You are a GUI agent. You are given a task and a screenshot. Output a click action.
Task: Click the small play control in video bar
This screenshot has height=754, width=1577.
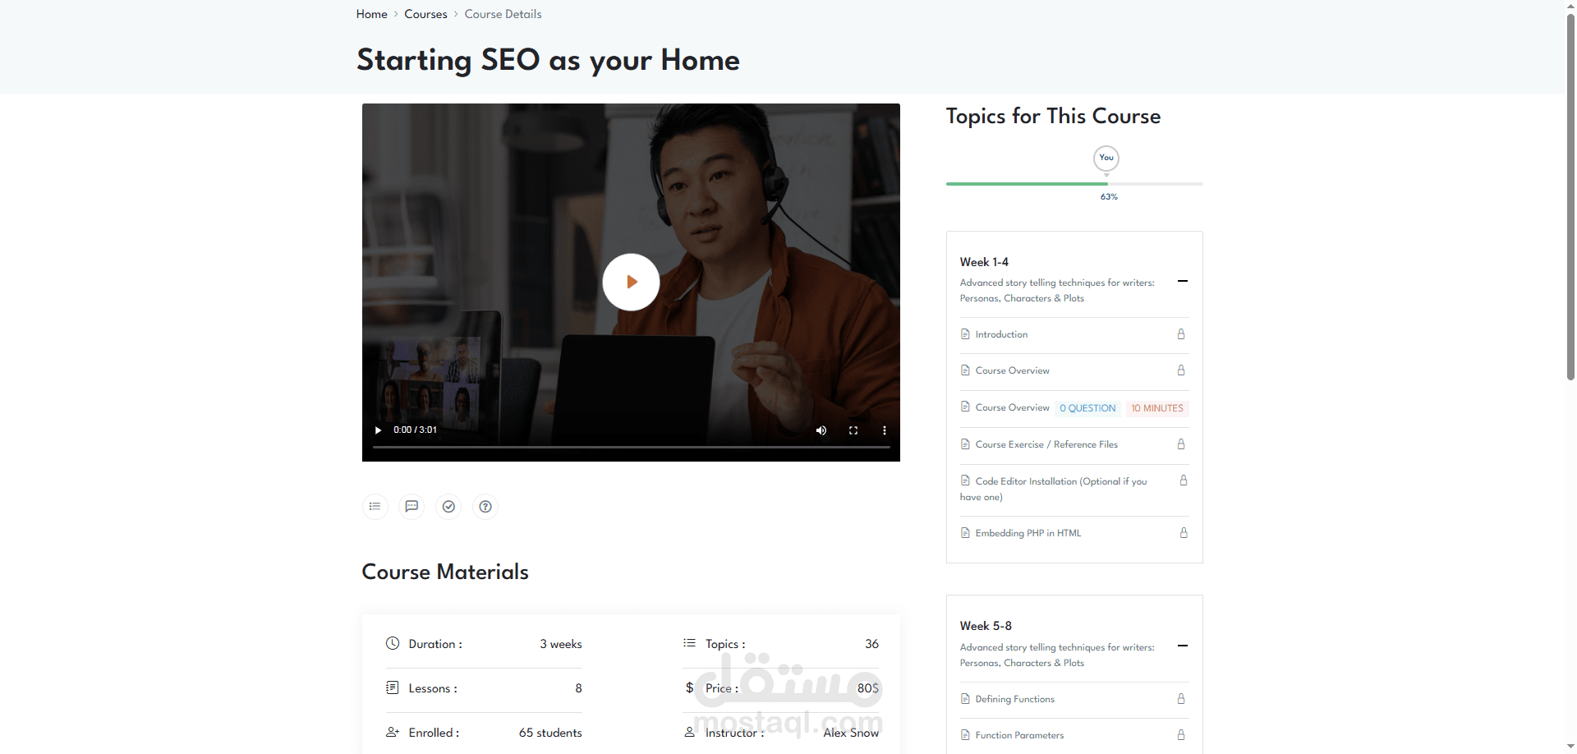pyautogui.click(x=378, y=430)
